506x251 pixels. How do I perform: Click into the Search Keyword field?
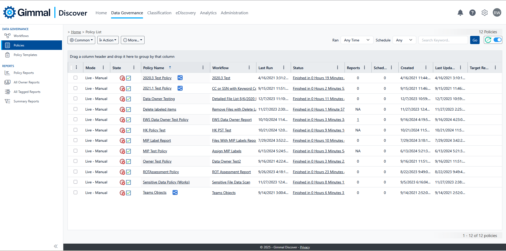coord(443,40)
